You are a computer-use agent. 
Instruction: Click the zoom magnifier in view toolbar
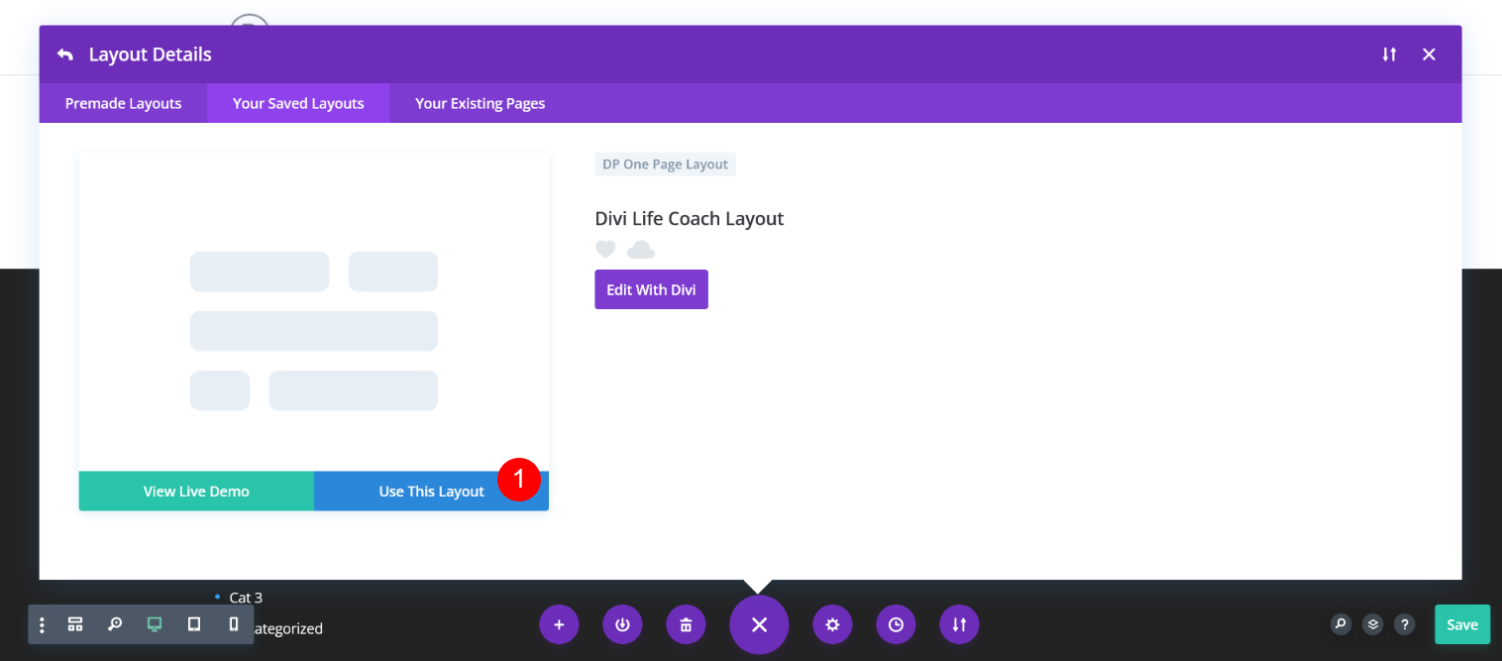115,624
